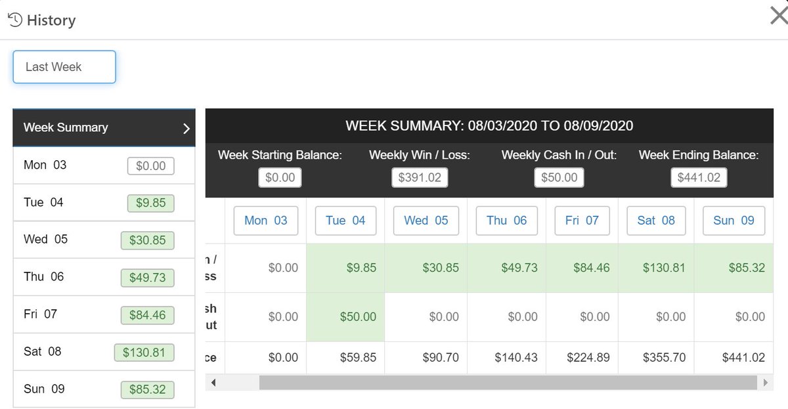The image size is (788, 409).
Task: Open the Last Week period dropdown
Action: pyautogui.click(x=64, y=67)
